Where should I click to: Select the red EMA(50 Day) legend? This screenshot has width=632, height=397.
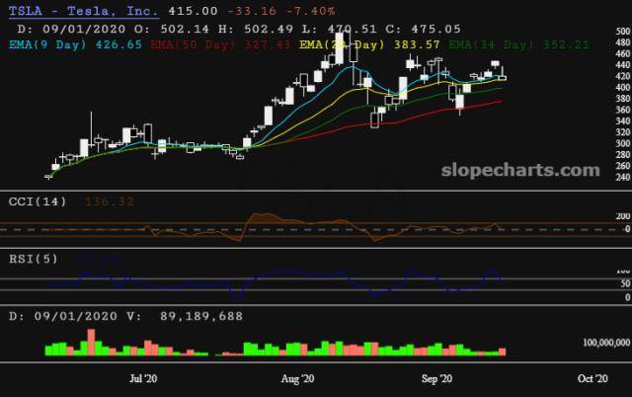[x=220, y=44]
